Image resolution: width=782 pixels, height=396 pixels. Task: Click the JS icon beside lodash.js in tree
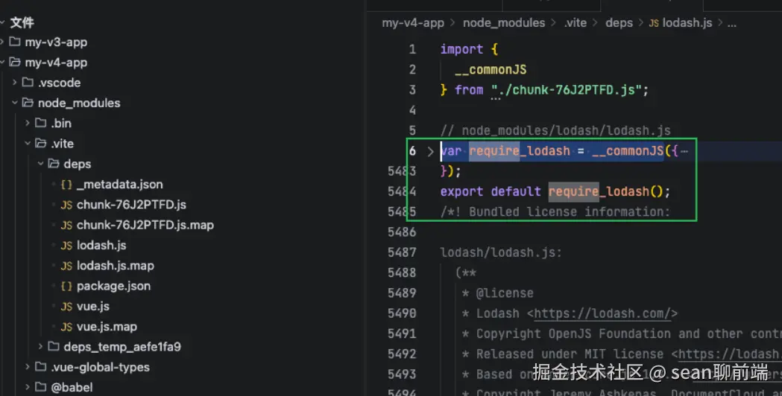(66, 246)
